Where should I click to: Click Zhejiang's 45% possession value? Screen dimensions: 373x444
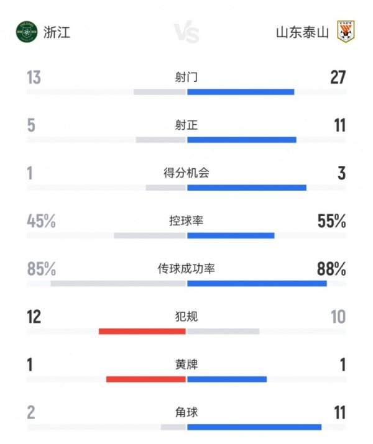point(41,221)
